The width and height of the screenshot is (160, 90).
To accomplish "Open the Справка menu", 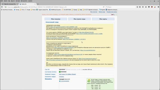I will pos(30,1).
